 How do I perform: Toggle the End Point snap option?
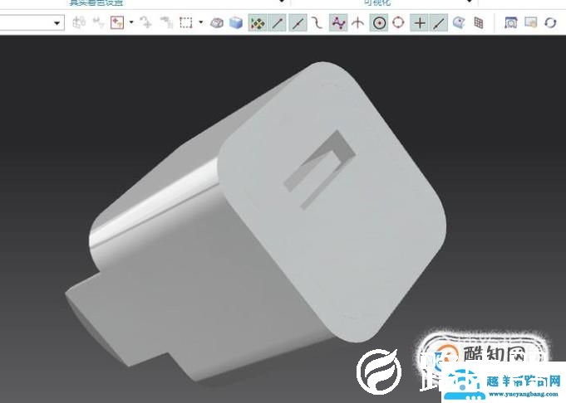278,23
